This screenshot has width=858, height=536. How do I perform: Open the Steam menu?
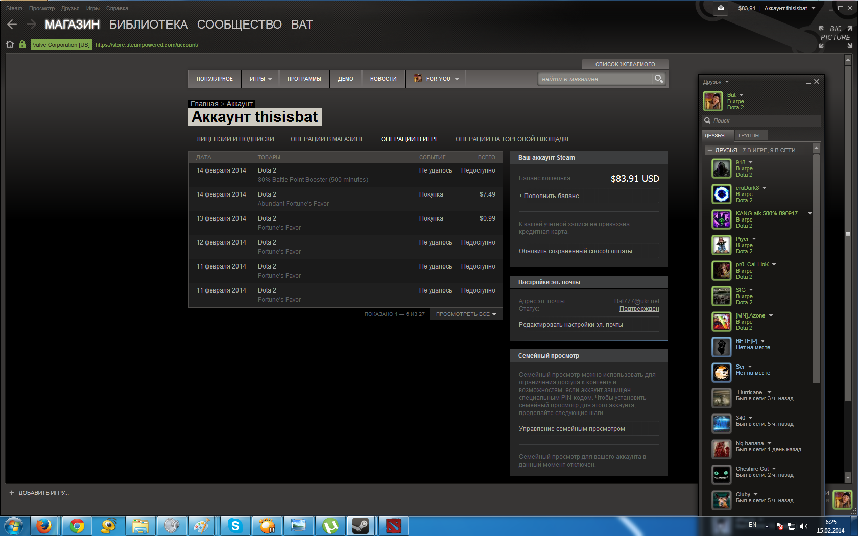(x=14, y=8)
